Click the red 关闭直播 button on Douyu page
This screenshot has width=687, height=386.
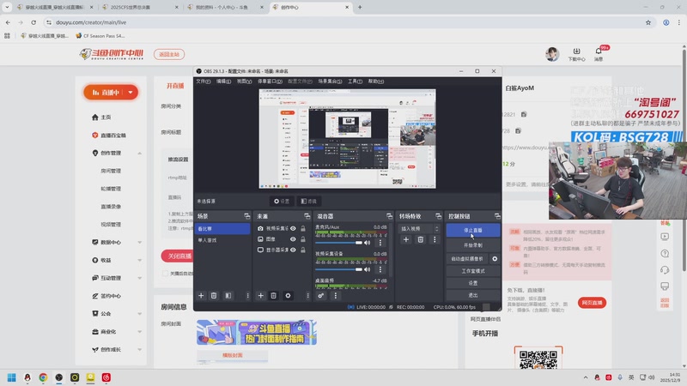(x=178, y=256)
